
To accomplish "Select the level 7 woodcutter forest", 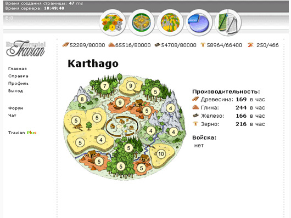I will [105, 86].
